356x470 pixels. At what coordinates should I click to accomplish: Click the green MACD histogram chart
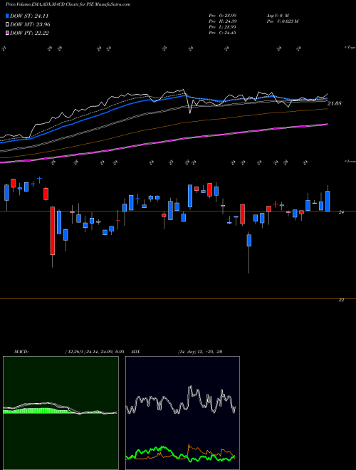(61, 413)
